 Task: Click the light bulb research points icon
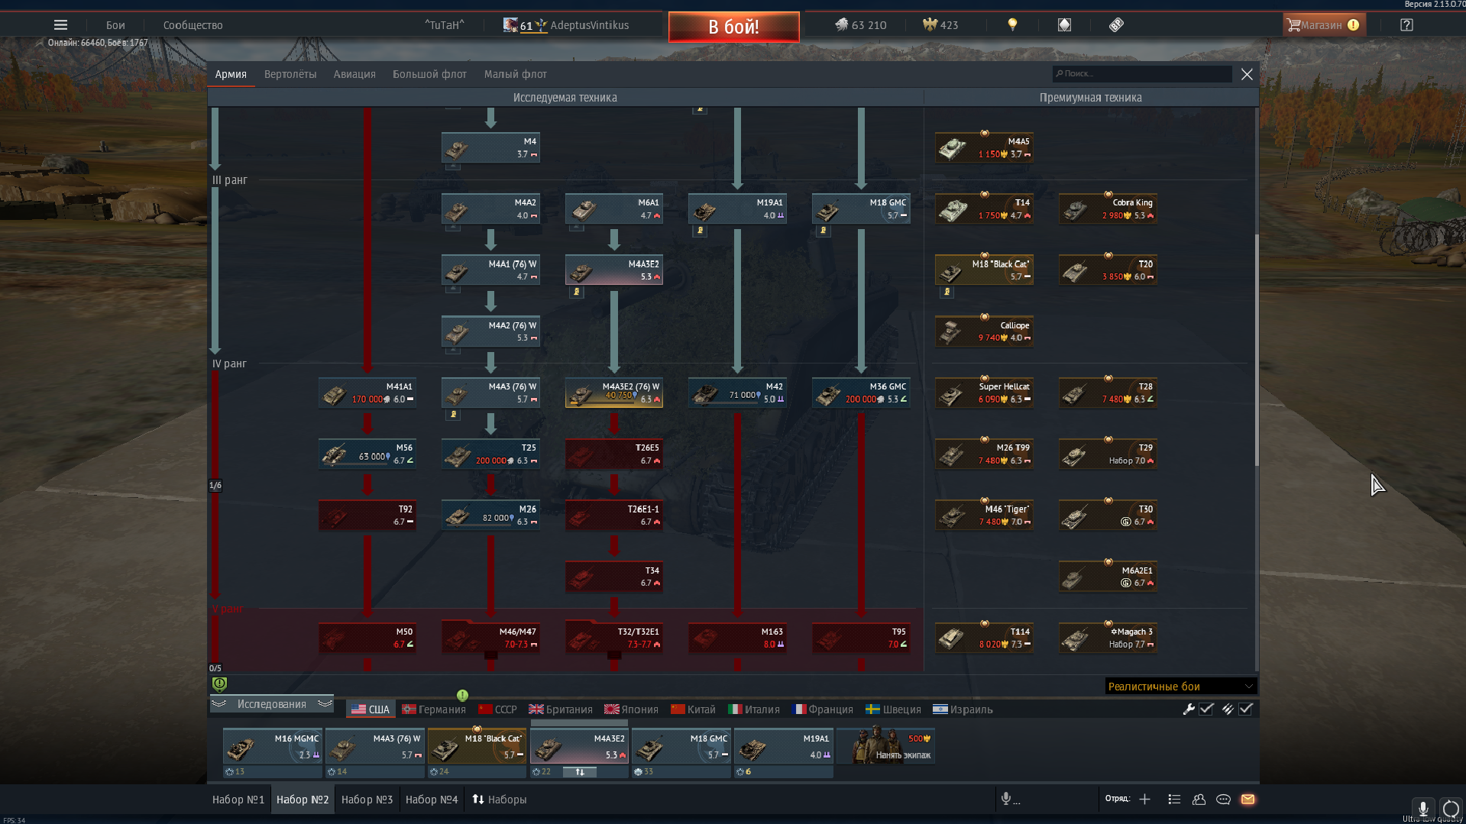[1012, 25]
